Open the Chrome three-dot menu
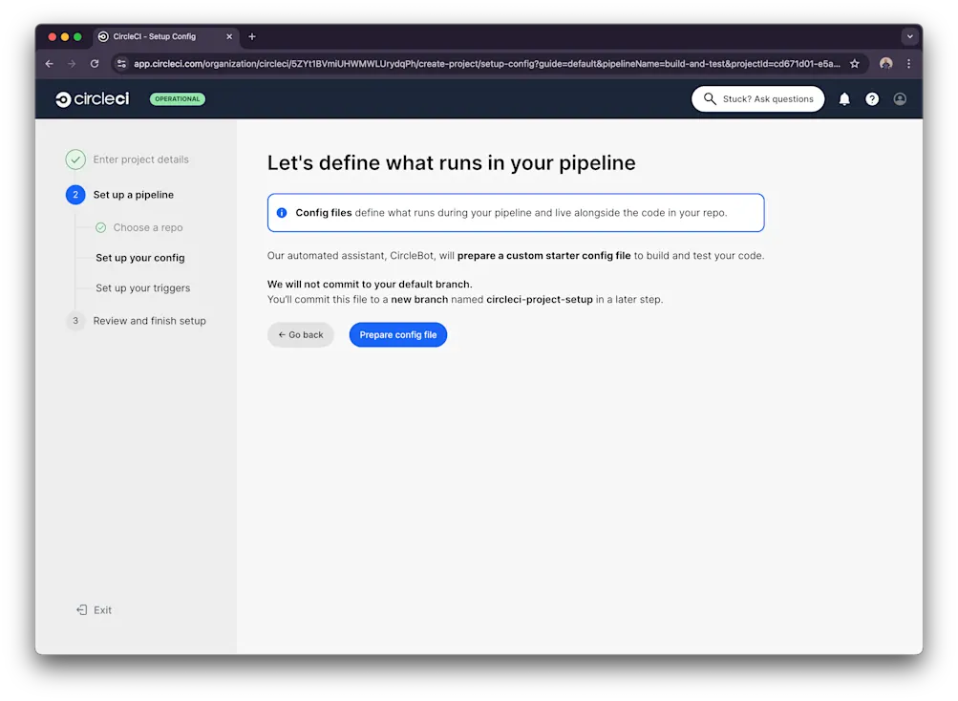This screenshot has height=701, width=958. (908, 64)
